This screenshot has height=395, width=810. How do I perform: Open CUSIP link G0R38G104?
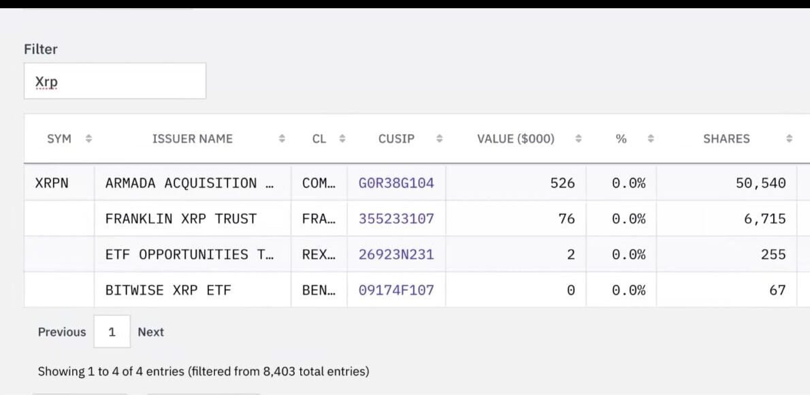[x=396, y=183]
